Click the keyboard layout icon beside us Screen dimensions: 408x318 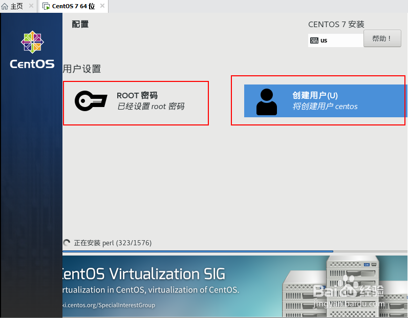(x=314, y=40)
